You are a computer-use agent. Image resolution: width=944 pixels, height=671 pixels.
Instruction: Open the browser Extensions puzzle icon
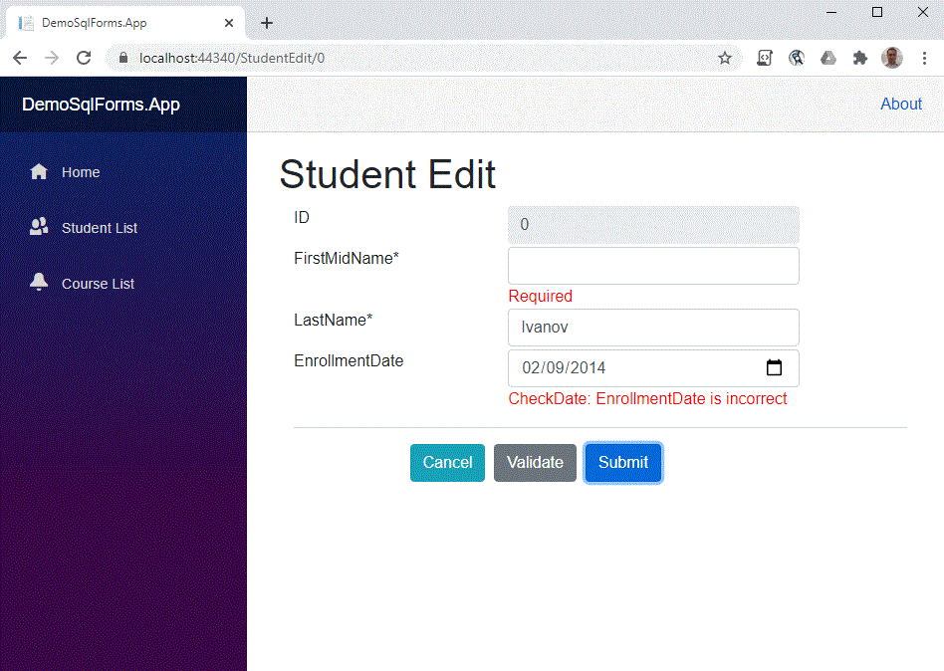tap(860, 58)
